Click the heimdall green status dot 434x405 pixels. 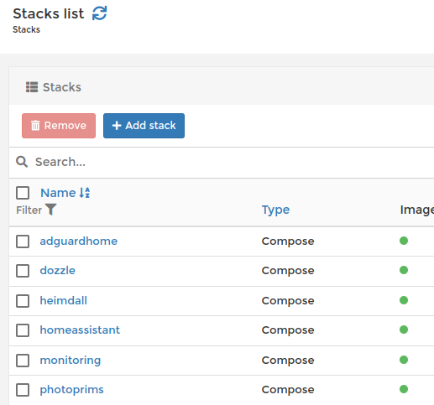(x=404, y=300)
